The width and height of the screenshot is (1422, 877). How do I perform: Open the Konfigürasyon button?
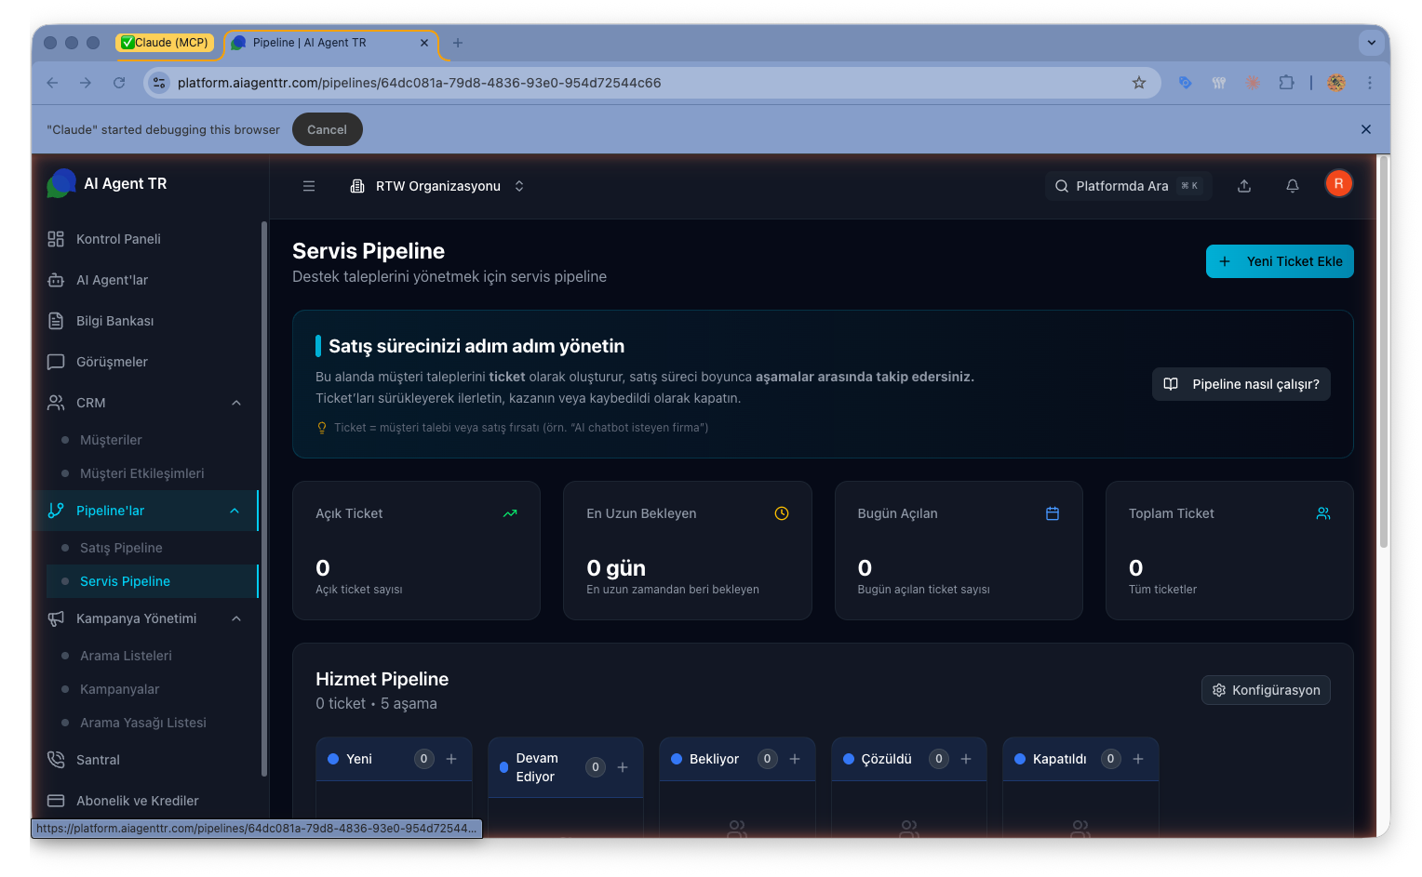click(1266, 690)
